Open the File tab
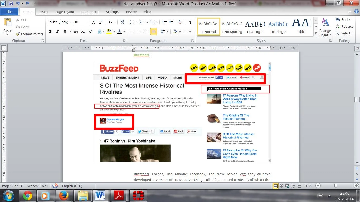Viewport: 360px width, 202px height. [x=9, y=12]
